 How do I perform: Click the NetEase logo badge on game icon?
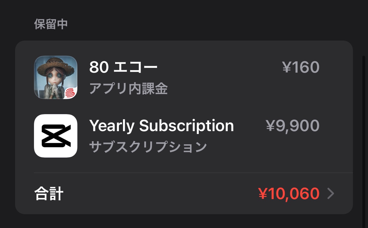[x=70, y=92]
